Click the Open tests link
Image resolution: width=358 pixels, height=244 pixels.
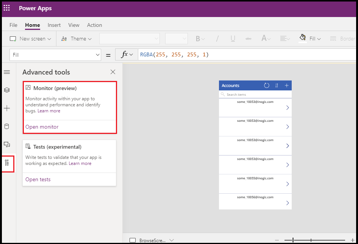[x=38, y=179]
